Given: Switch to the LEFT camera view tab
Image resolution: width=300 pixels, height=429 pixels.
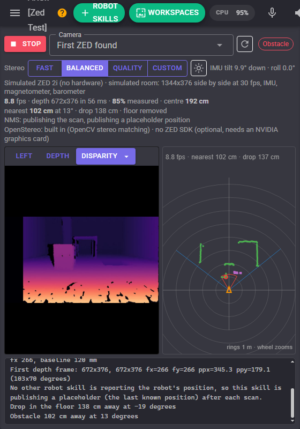Looking at the screenshot, I should tap(24, 156).
